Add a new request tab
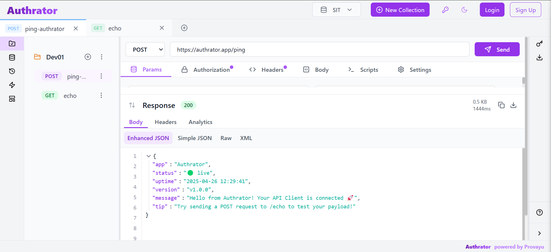551x252 pixels. click(184, 28)
